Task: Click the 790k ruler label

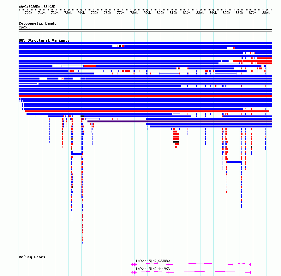Action: (x=147, y=13)
